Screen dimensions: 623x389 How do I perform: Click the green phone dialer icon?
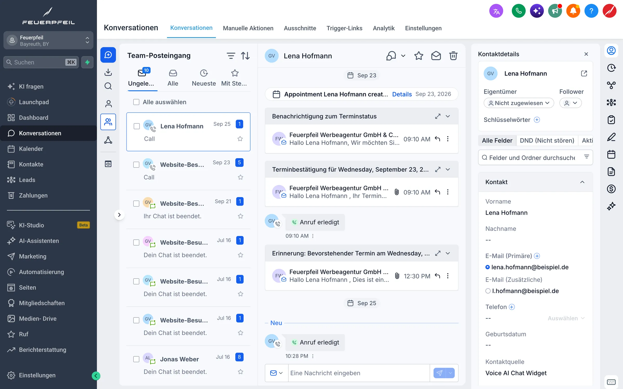pyautogui.click(x=518, y=11)
